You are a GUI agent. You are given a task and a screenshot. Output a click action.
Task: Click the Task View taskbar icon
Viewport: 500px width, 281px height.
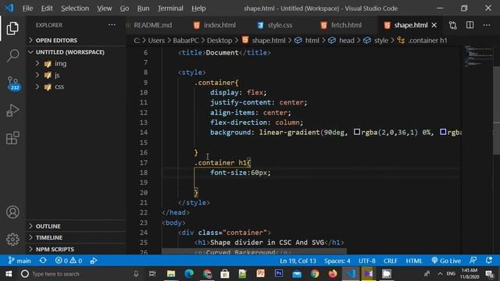[x=152, y=274]
